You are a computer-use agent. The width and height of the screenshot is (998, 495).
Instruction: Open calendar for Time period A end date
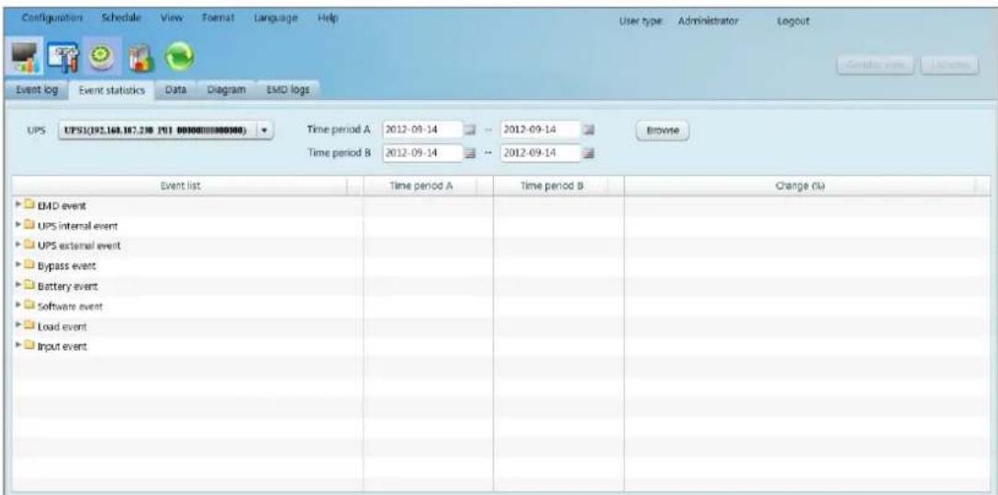pos(589,130)
